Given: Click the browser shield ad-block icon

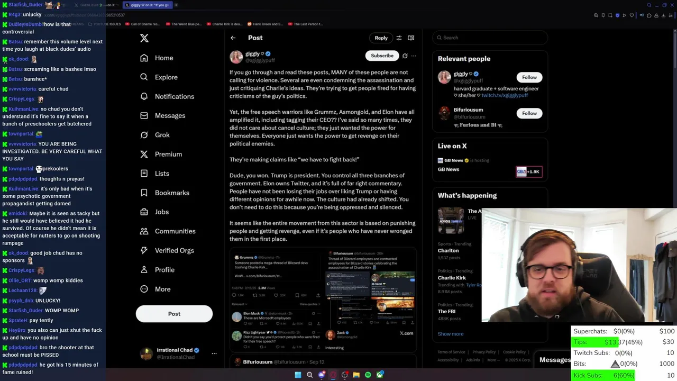Looking at the screenshot, I should 617,15.
